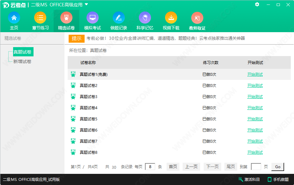Open 做题记录 records icon
This screenshot has width=294, height=185.
click(x=119, y=18)
